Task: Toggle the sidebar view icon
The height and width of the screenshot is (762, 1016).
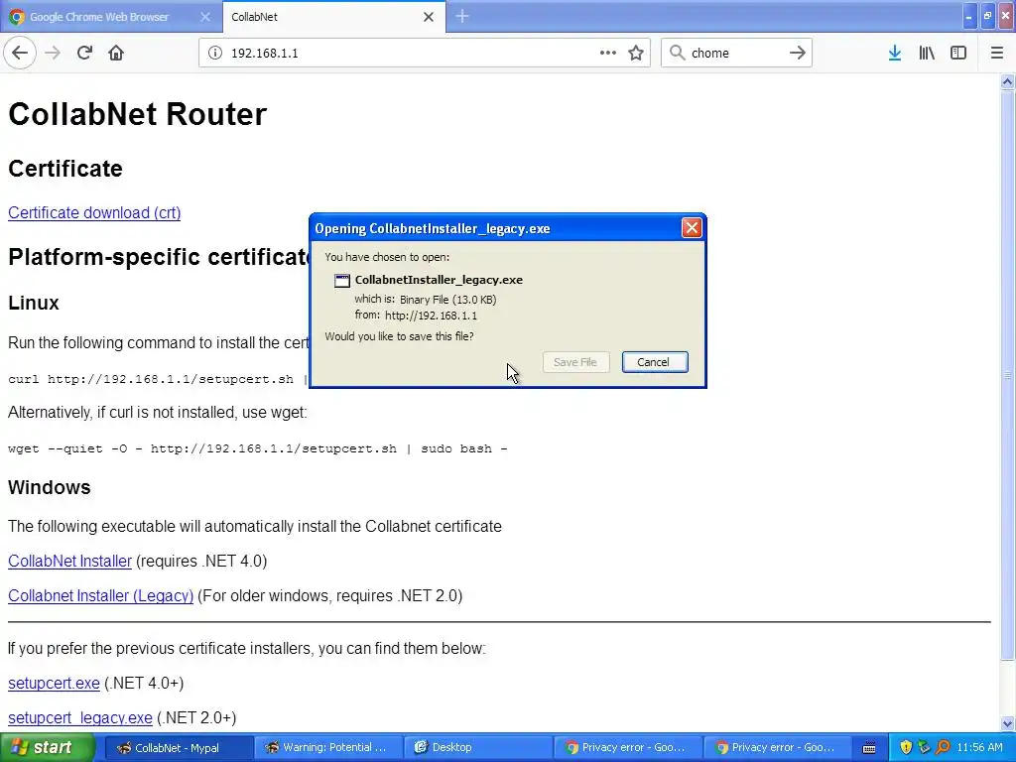Action: [958, 54]
